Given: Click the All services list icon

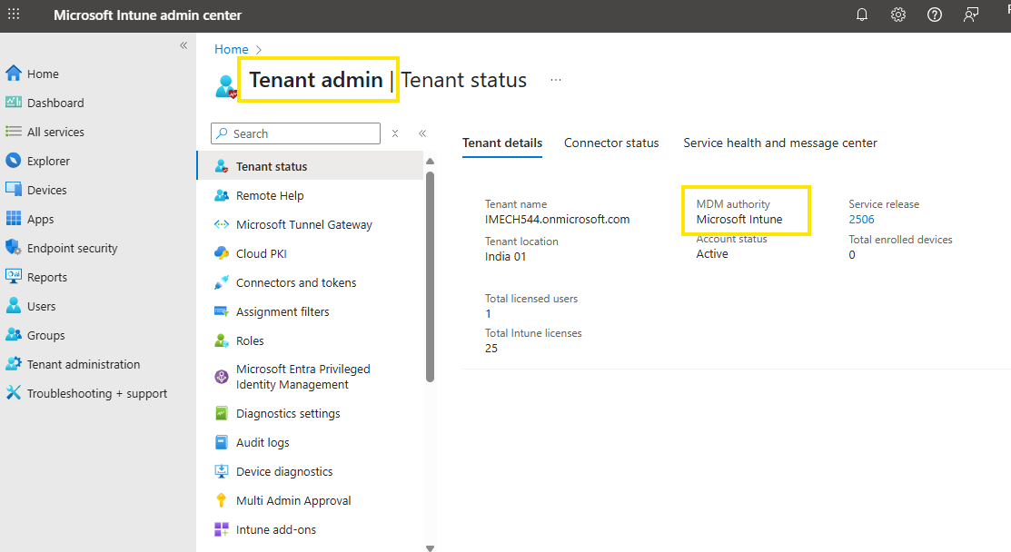Looking at the screenshot, I should (x=14, y=132).
